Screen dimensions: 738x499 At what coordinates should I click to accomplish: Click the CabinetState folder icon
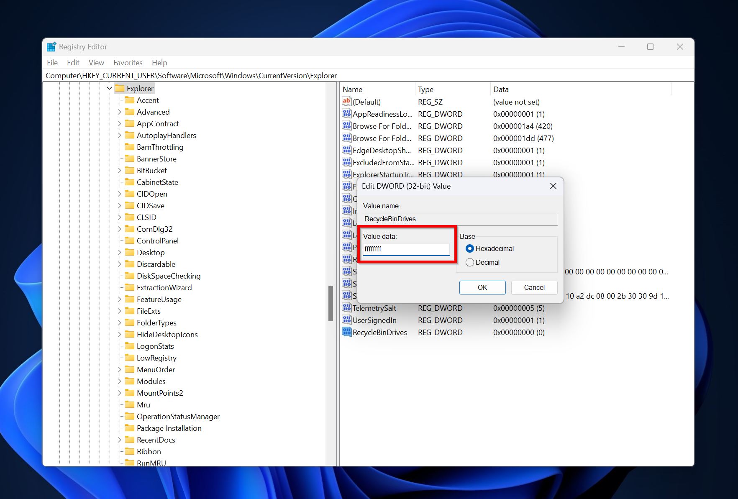pos(130,182)
